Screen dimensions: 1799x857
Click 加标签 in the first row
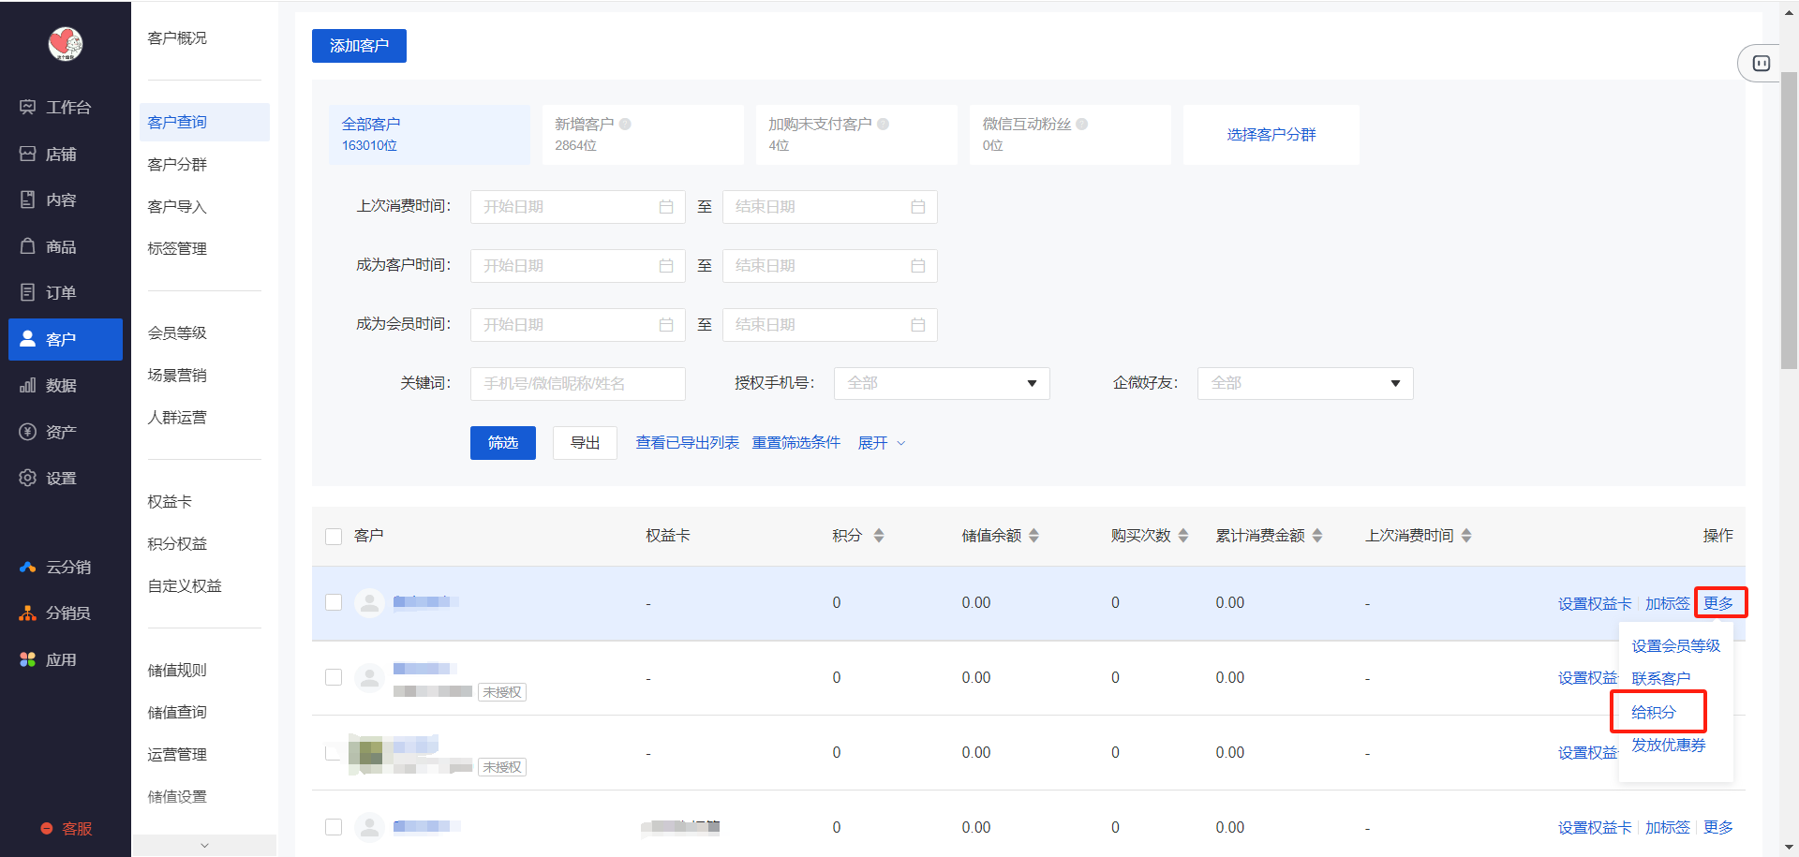click(x=1668, y=604)
